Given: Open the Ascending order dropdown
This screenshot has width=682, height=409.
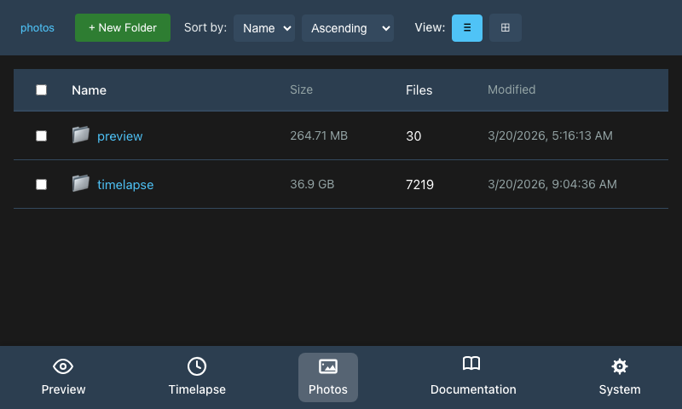Looking at the screenshot, I should pyautogui.click(x=348, y=28).
